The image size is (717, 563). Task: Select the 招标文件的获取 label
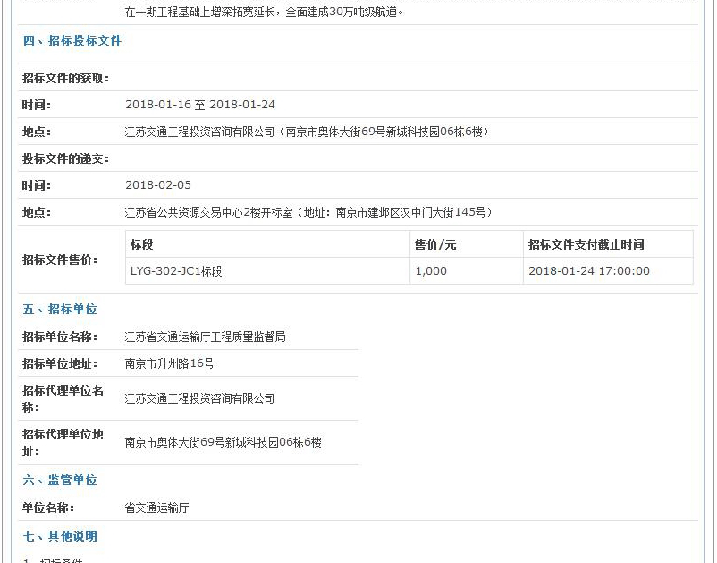(65, 78)
